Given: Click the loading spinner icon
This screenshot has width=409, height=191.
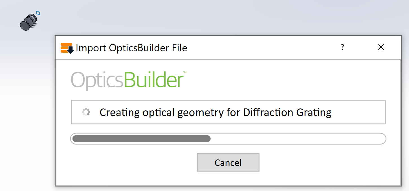Looking at the screenshot, I should pos(86,112).
